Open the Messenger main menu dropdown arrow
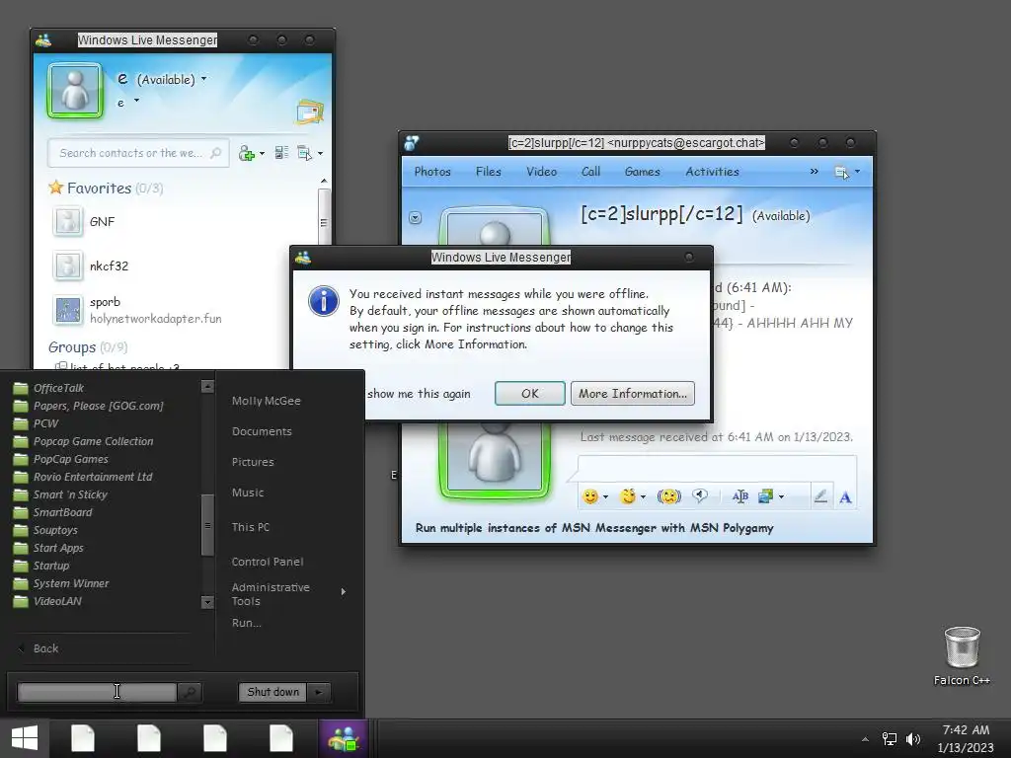The image size is (1011, 758). point(321,154)
